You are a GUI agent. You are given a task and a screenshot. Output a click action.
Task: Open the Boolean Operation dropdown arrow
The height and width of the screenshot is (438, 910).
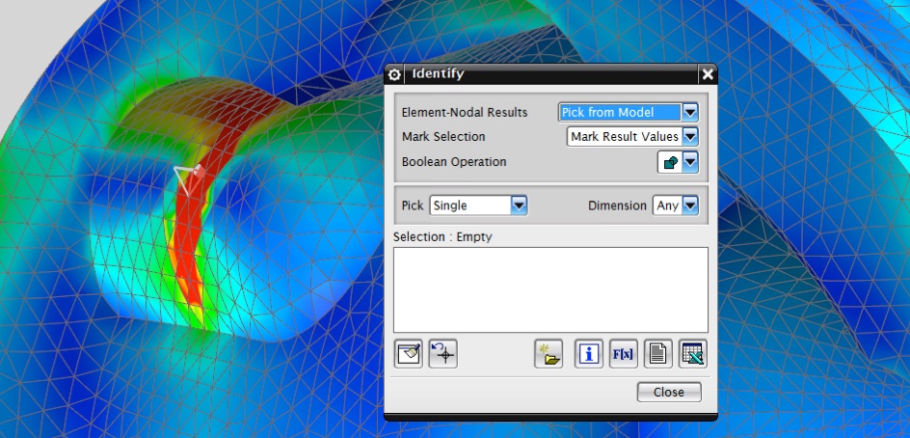(x=690, y=163)
